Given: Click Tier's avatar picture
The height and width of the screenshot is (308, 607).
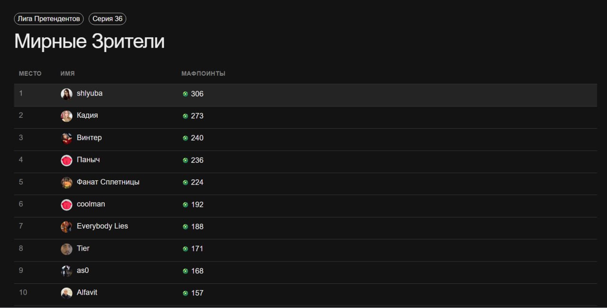Looking at the screenshot, I should click(x=66, y=249).
